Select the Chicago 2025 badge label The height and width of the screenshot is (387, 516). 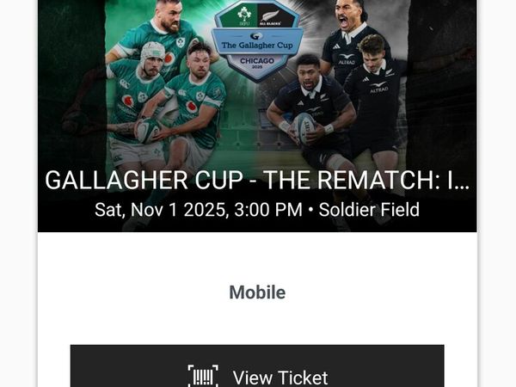(257, 62)
